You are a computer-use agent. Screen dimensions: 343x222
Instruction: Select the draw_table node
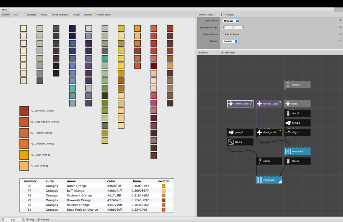(269, 132)
